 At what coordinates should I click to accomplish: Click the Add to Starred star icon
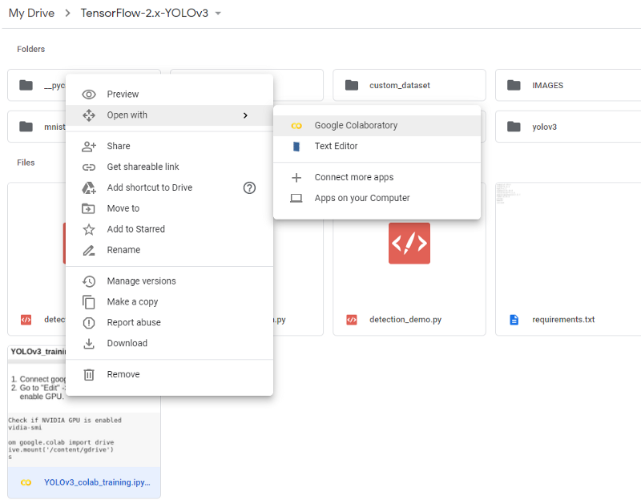point(89,229)
